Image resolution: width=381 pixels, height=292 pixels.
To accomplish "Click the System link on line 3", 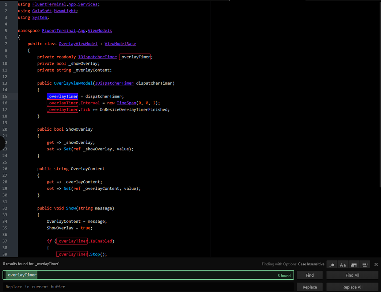I will tap(39, 18).
